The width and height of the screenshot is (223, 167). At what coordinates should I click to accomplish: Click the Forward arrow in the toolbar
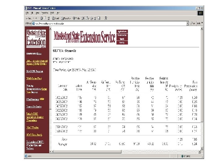coord(36,18)
